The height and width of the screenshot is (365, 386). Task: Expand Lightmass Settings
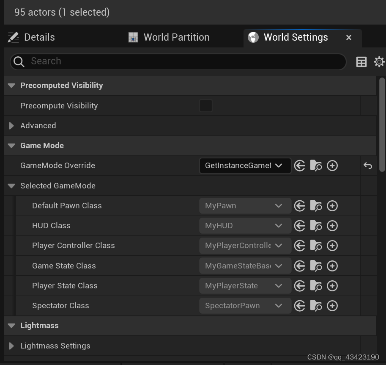point(11,346)
